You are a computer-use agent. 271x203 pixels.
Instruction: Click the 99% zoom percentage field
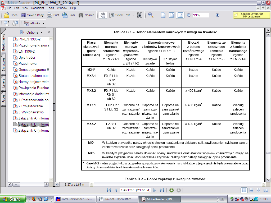tap(201, 15)
